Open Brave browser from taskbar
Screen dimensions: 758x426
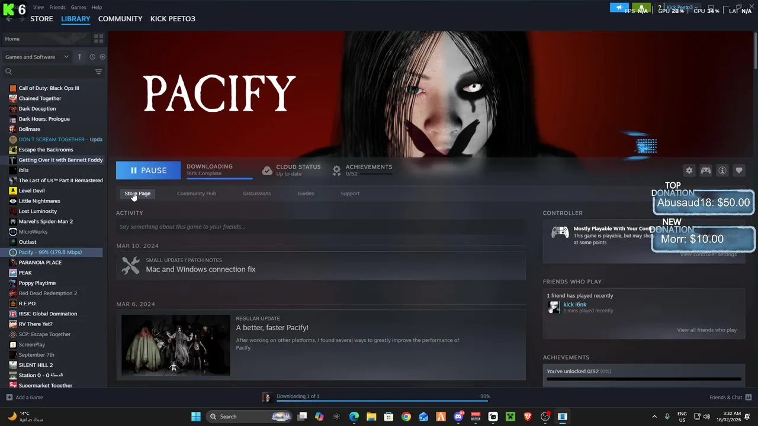[x=528, y=417]
